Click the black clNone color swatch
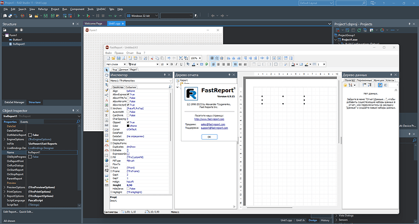This screenshot has height=224, width=419. [128, 126]
